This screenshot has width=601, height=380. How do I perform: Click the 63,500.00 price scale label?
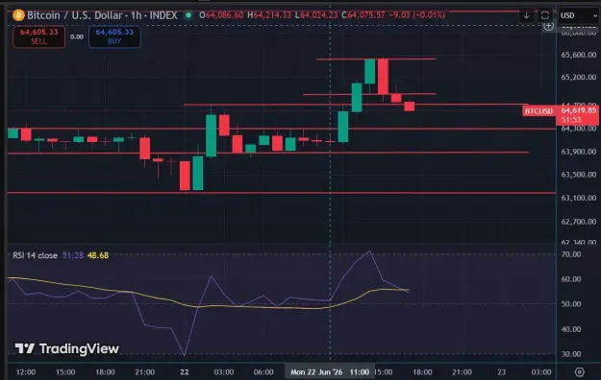(578, 175)
